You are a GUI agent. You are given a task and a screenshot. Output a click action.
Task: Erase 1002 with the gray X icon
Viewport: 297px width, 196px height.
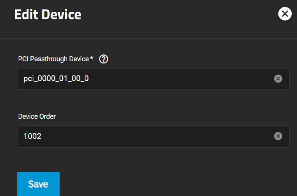click(x=278, y=136)
